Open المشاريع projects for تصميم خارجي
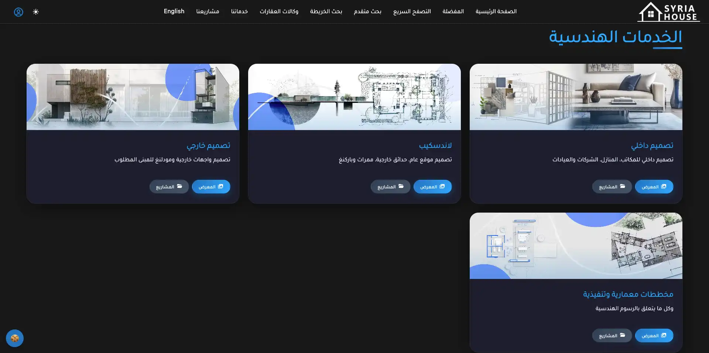The image size is (709, 353). (x=169, y=187)
